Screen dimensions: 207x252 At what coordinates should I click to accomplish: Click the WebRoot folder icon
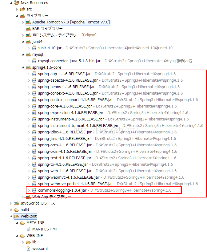pyautogui.click(x=17, y=216)
